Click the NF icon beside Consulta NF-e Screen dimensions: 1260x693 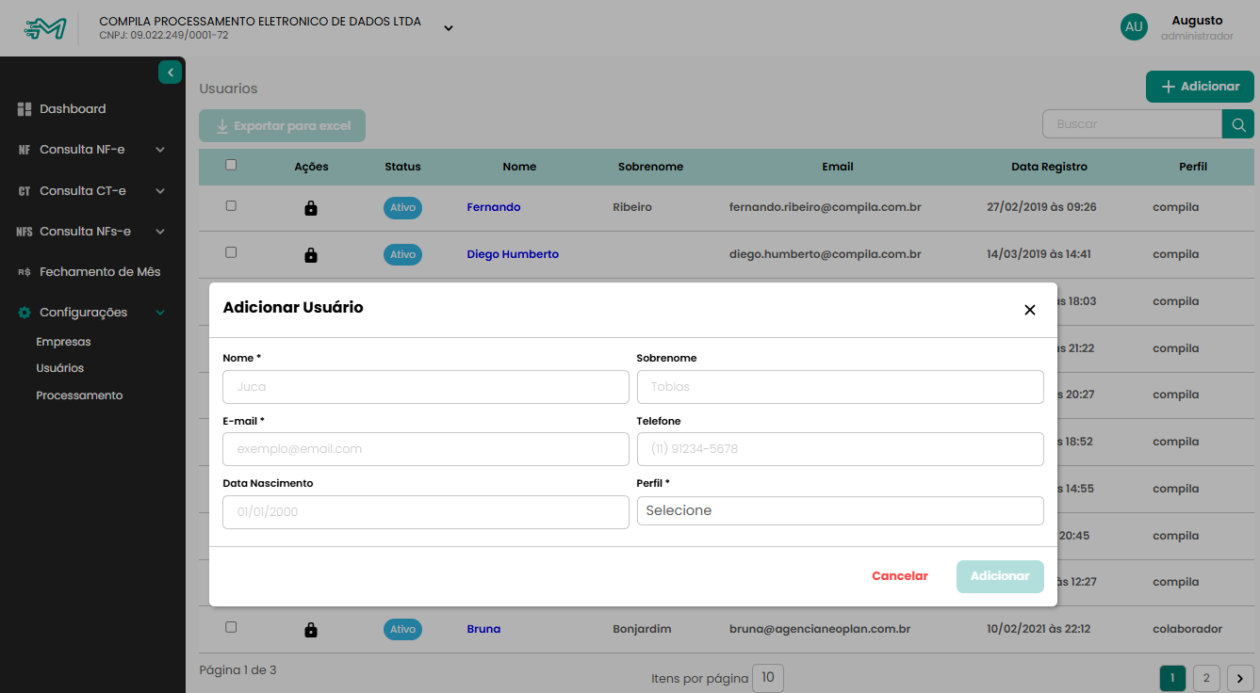pos(25,150)
